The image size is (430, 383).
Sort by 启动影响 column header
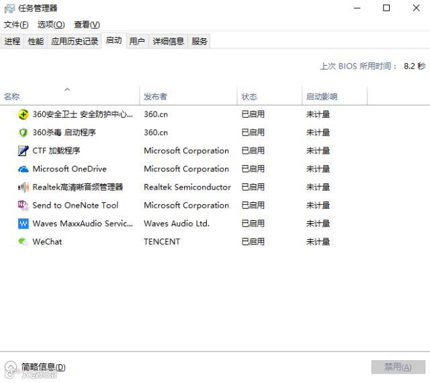coord(335,97)
